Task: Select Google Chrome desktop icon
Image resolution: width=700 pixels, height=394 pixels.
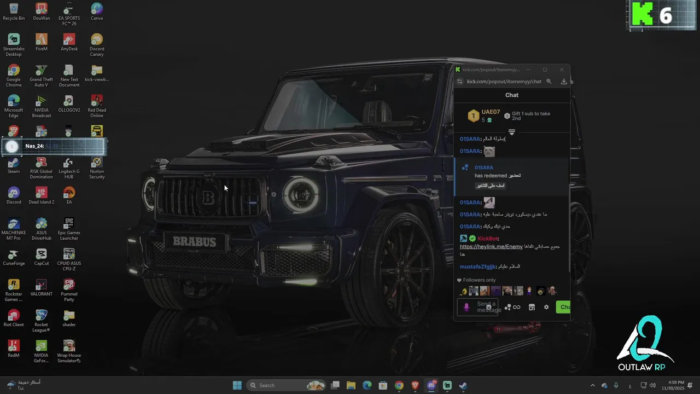Action: click(x=14, y=76)
